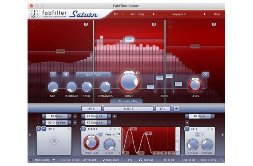Toggle the band power button
Image resolution: width=253 pixels, height=166 pixels.
pos(53,75)
